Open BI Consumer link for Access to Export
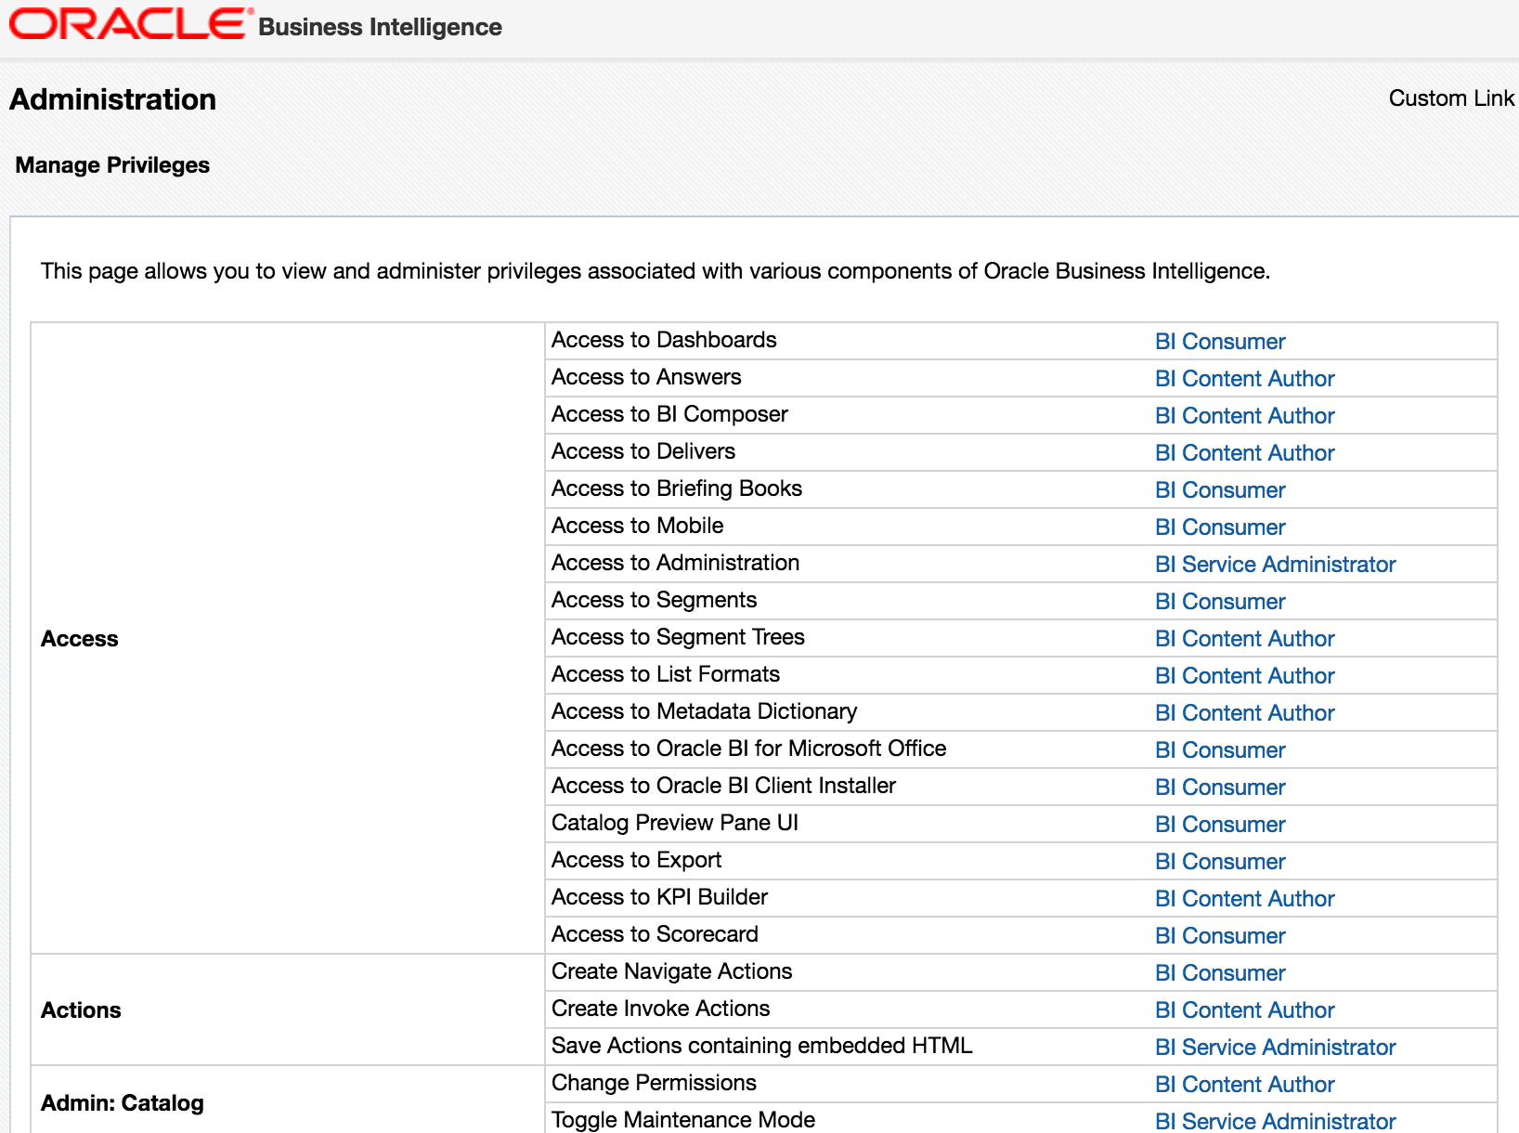1519x1133 pixels. coord(1220,861)
